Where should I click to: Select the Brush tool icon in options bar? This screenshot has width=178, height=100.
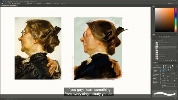(5, 3)
